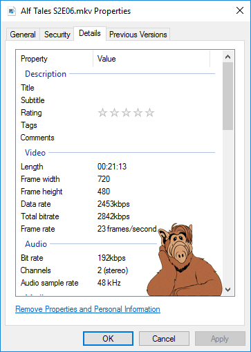Click the Description section heading

(x=46, y=74)
